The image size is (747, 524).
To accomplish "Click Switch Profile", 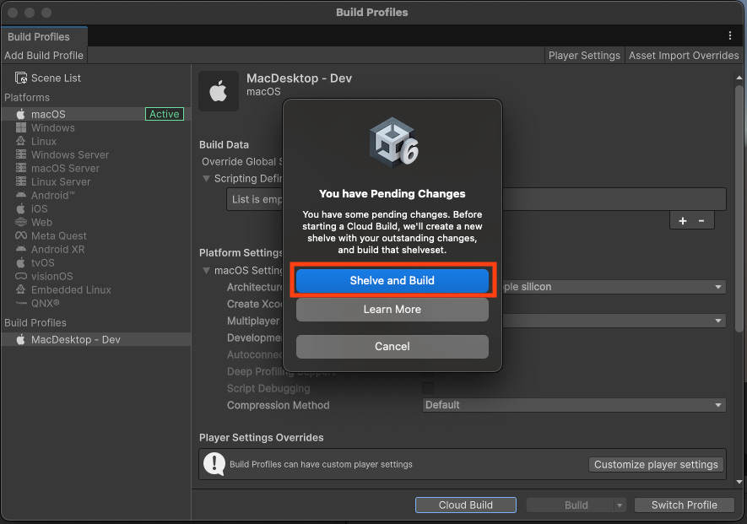I will tap(684, 505).
